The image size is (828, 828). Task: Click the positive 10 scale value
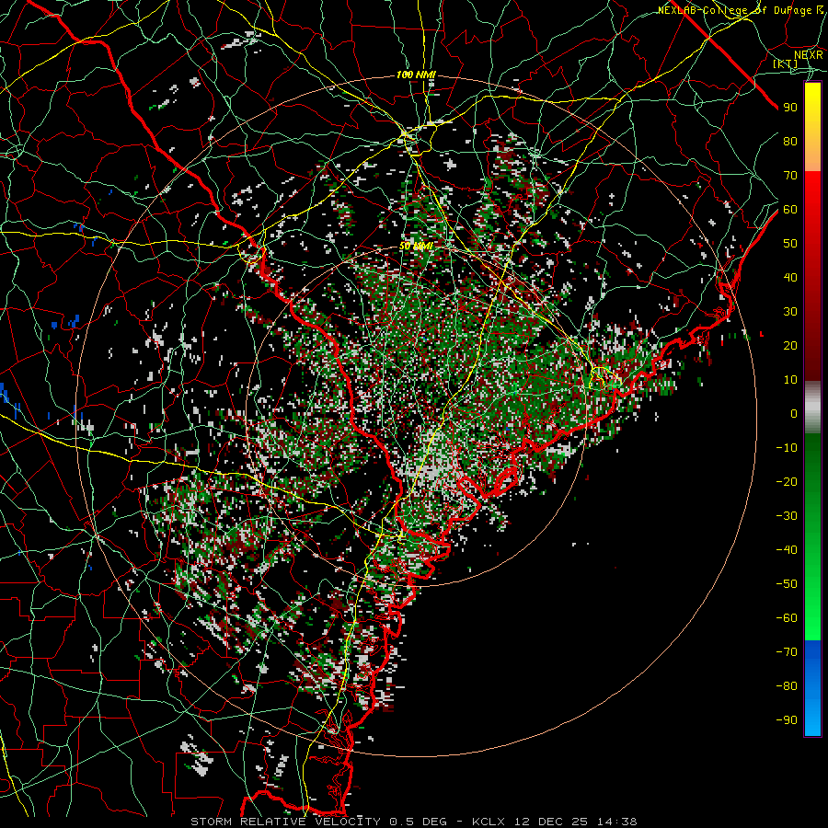790,380
